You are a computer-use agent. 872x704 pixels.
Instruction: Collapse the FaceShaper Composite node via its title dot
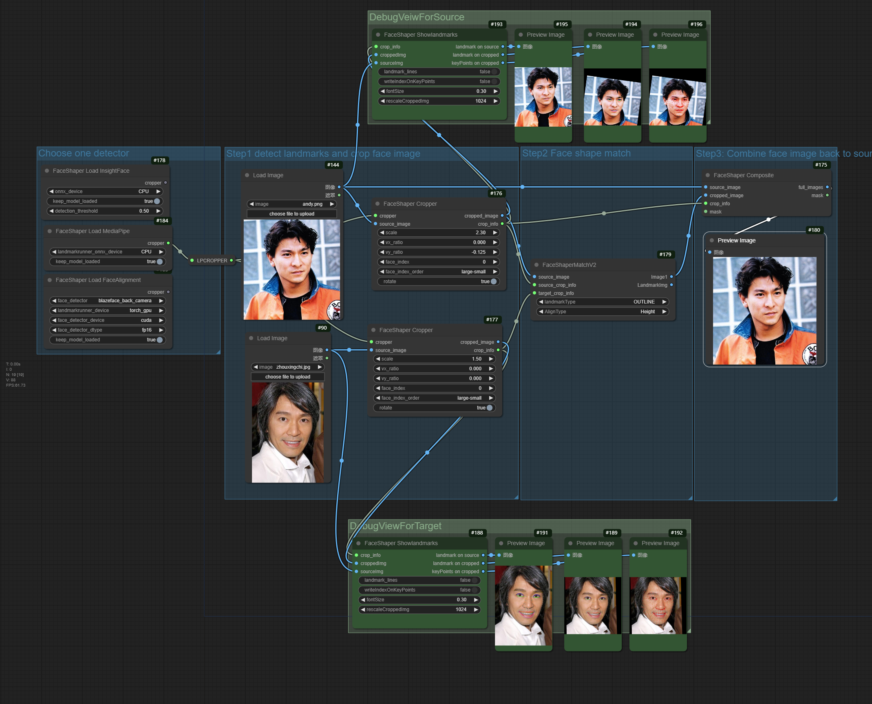pos(707,175)
